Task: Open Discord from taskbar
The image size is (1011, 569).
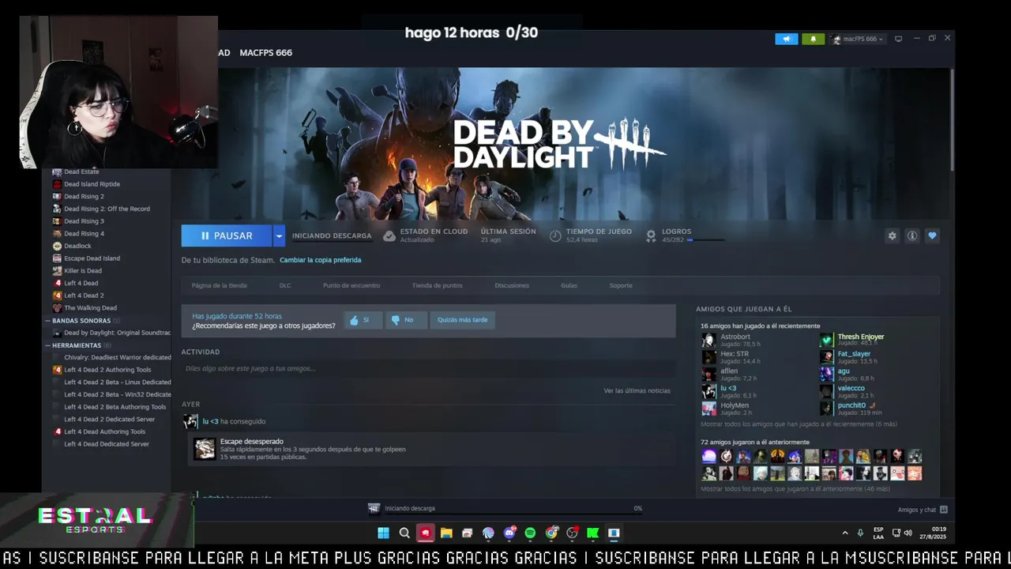Action: [x=509, y=533]
